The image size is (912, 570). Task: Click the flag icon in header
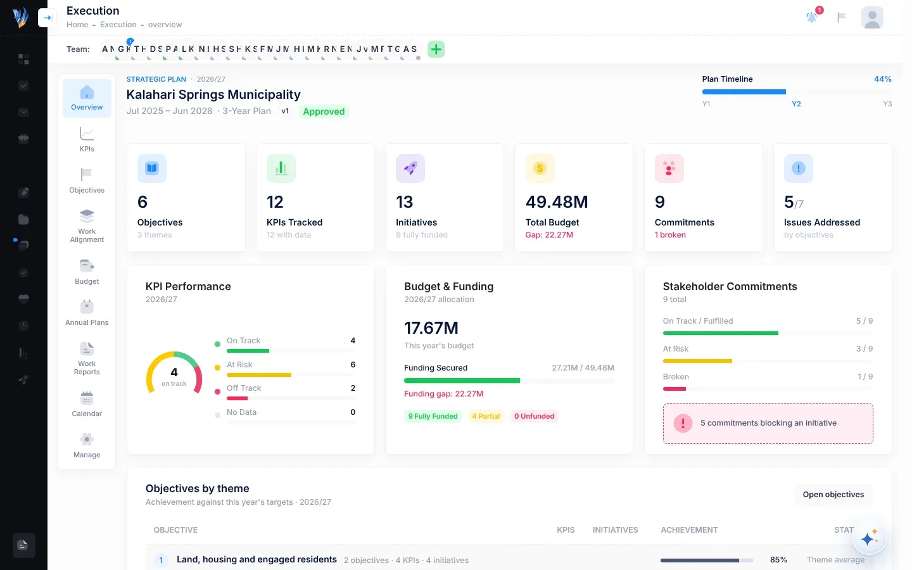point(842,17)
